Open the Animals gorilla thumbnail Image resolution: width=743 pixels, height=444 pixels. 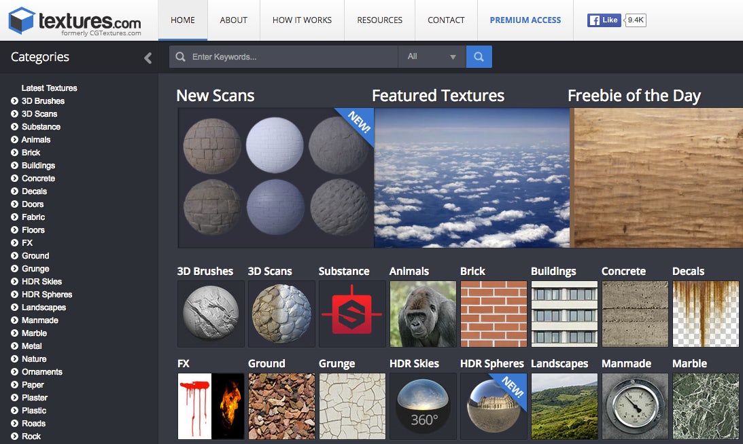point(423,314)
